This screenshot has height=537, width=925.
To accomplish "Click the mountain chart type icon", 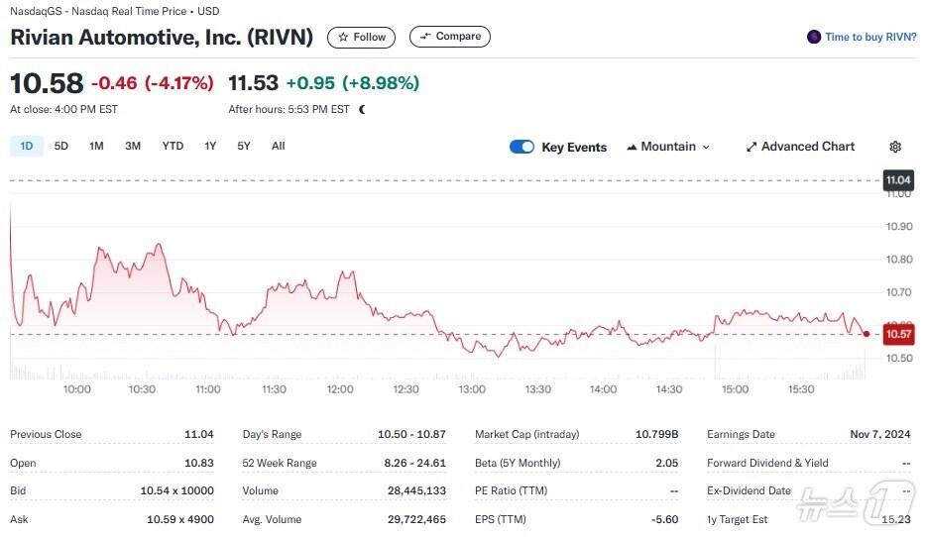I will [x=632, y=147].
